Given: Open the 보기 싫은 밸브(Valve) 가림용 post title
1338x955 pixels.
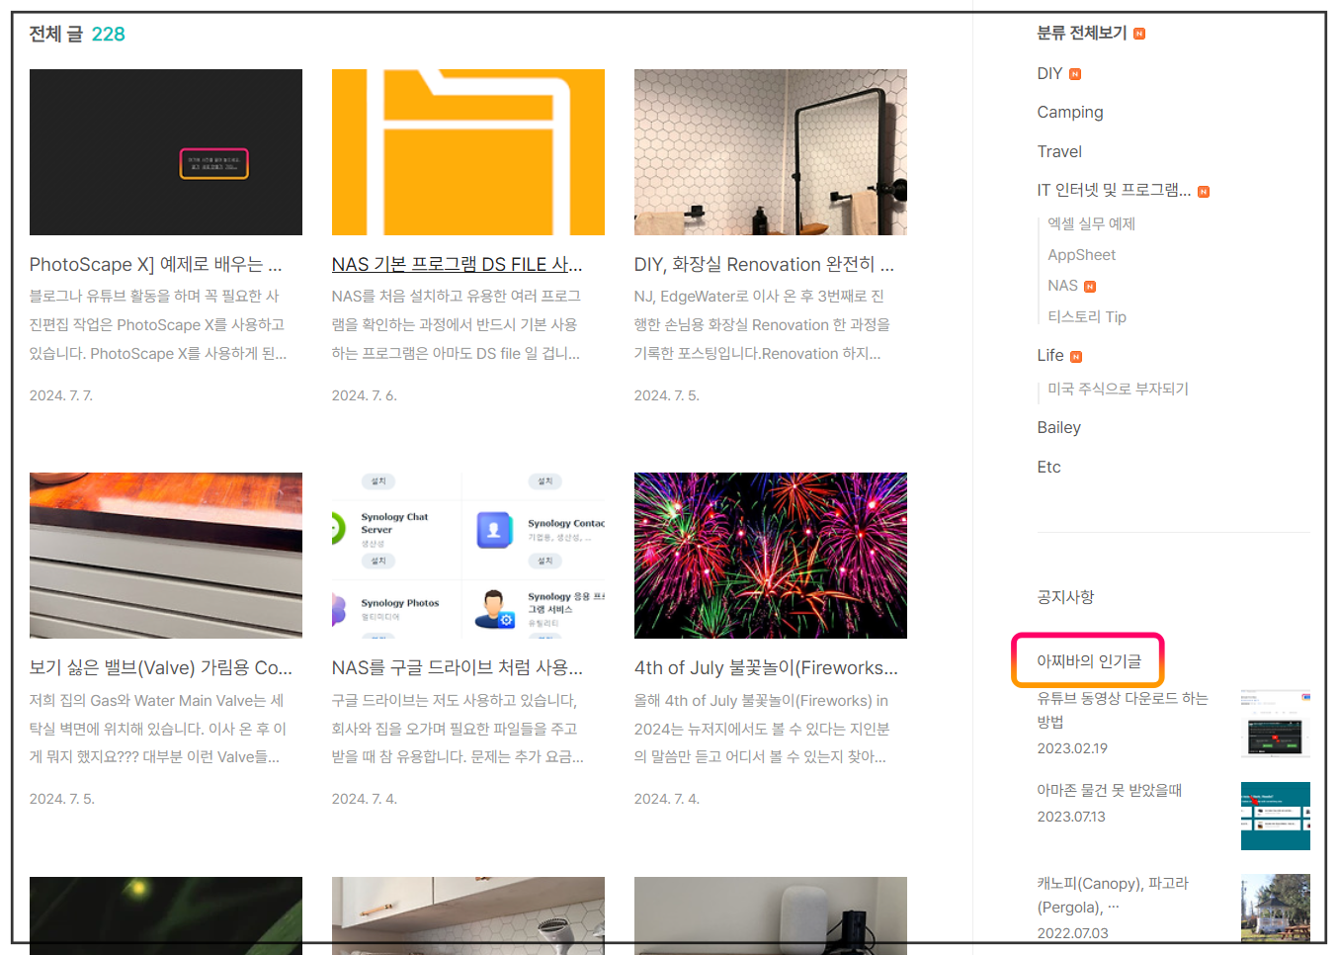Looking at the screenshot, I should 161,667.
